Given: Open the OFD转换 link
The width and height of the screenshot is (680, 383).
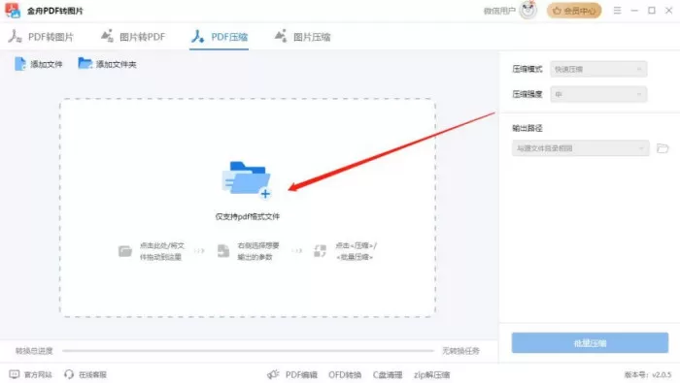Looking at the screenshot, I should [345, 375].
